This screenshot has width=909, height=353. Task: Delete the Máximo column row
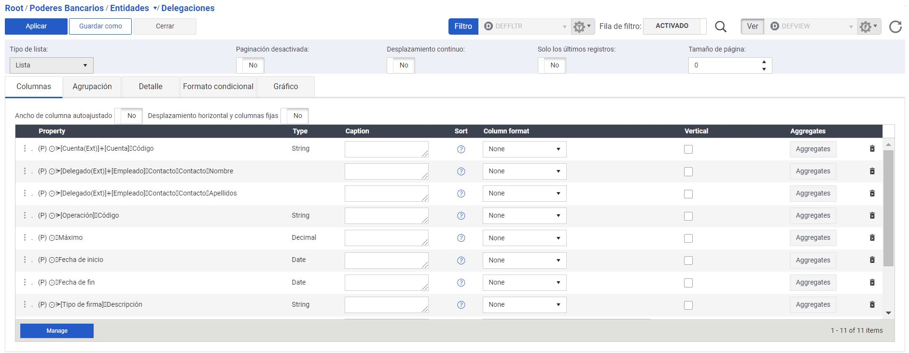pos(872,238)
